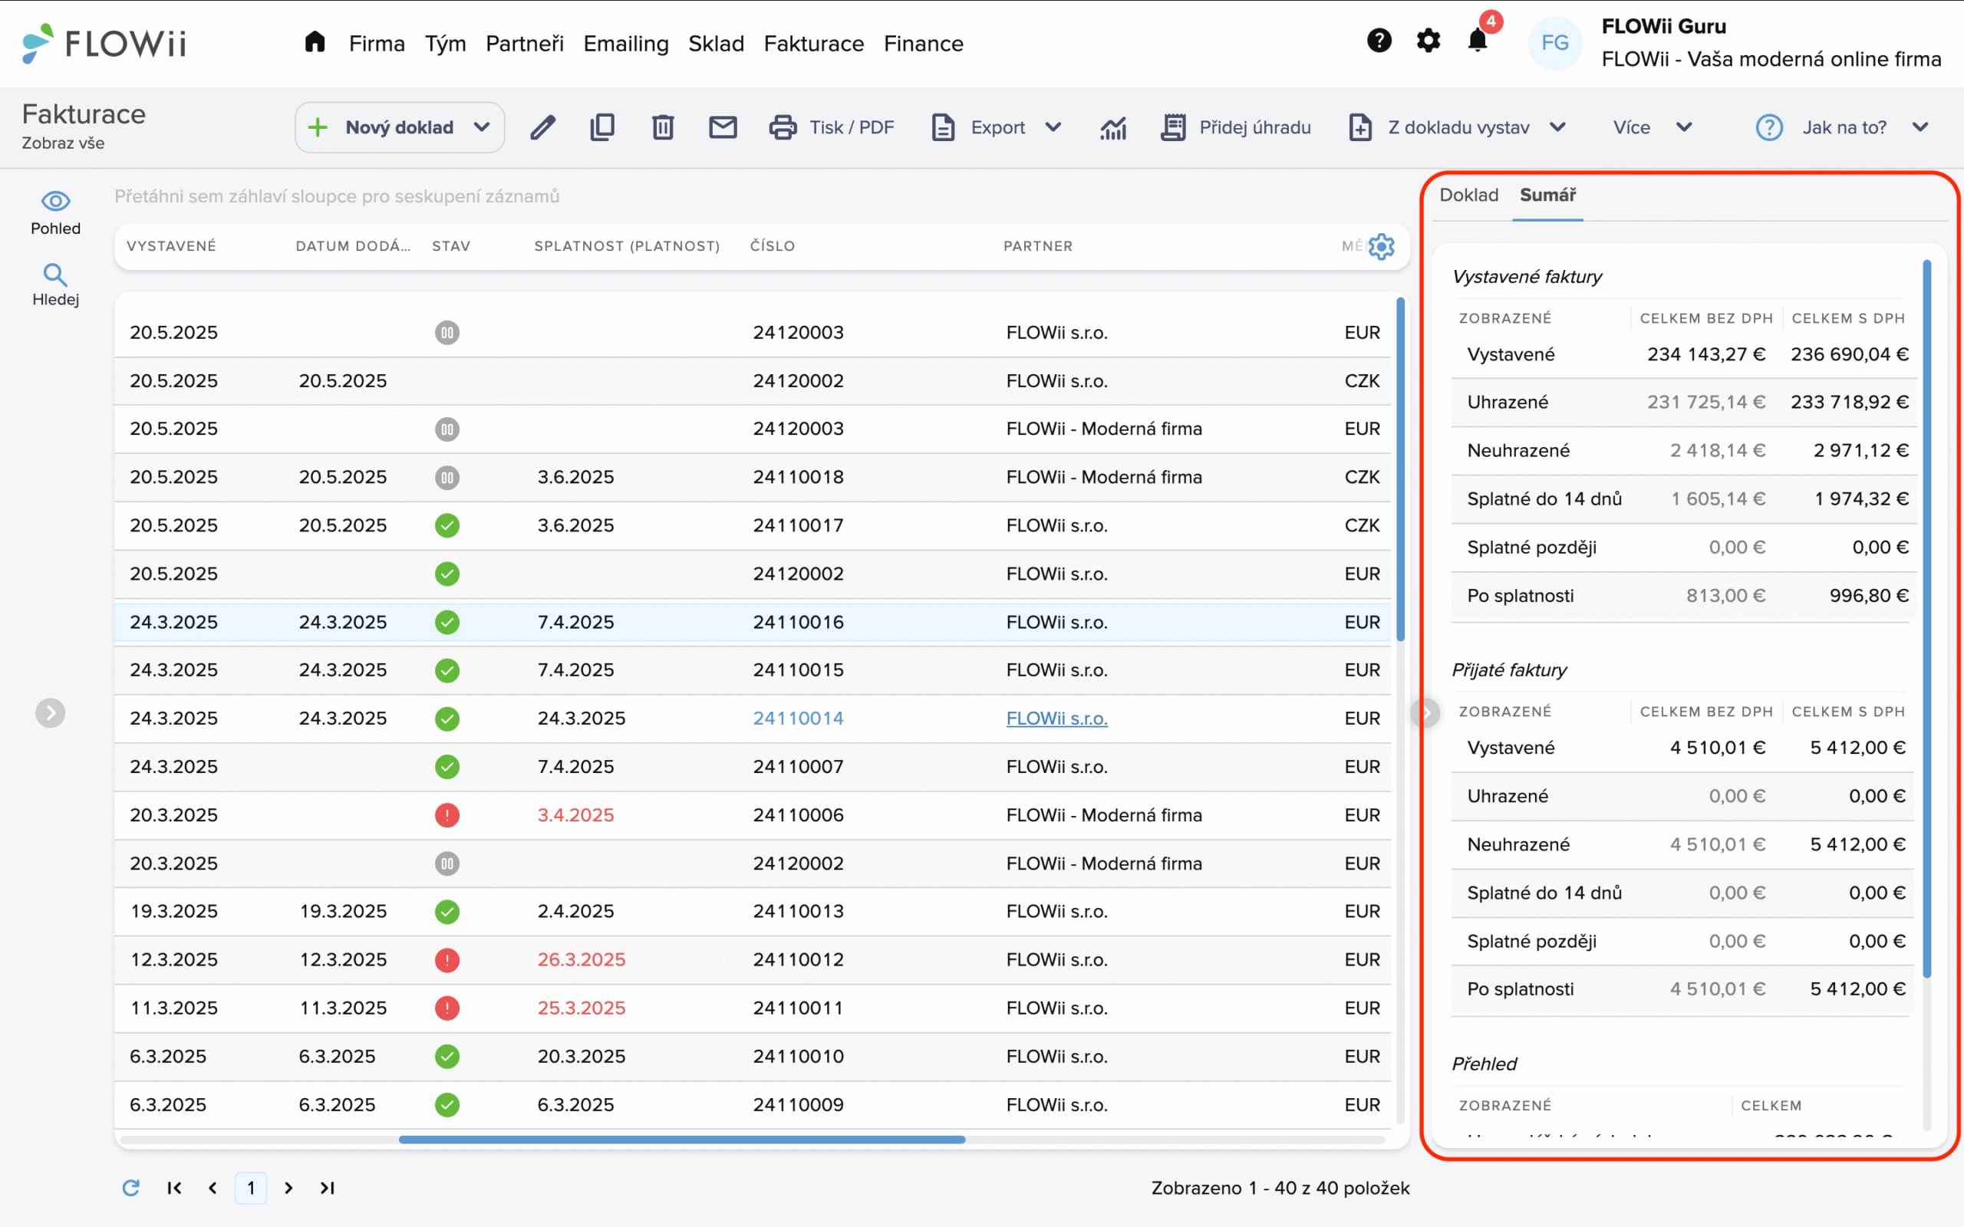Duplicate document with the copy icon
Screen dimensions: 1964x1227
click(x=602, y=127)
